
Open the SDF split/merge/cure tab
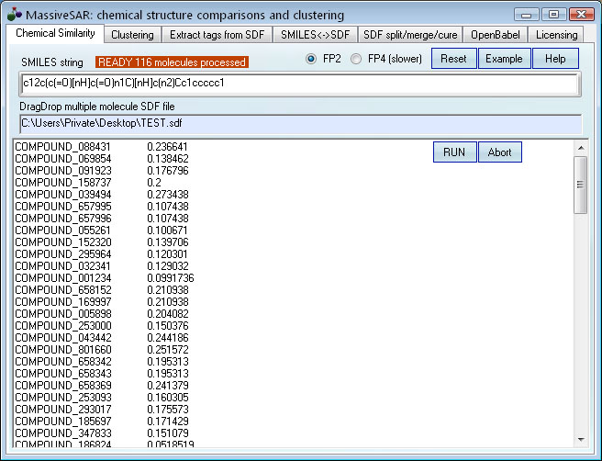click(409, 35)
